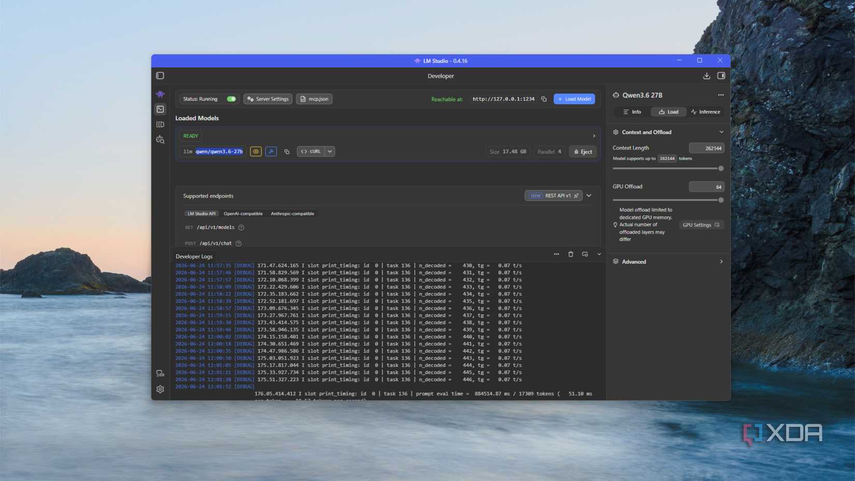Click the Advanced layers icon
The image size is (855, 481).
click(x=616, y=262)
